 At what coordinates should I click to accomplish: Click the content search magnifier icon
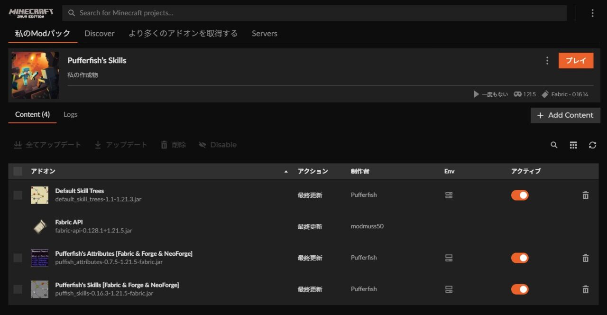tap(554, 145)
